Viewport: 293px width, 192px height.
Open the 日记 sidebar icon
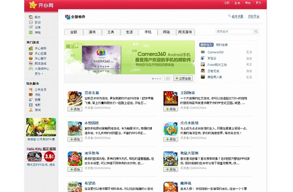tap(31, 22)
